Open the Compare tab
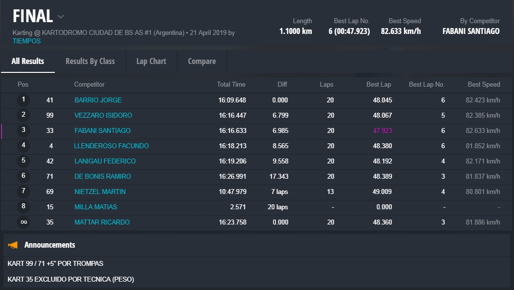The height and width of the screenshot is (290, 514). tap(201, 62)
